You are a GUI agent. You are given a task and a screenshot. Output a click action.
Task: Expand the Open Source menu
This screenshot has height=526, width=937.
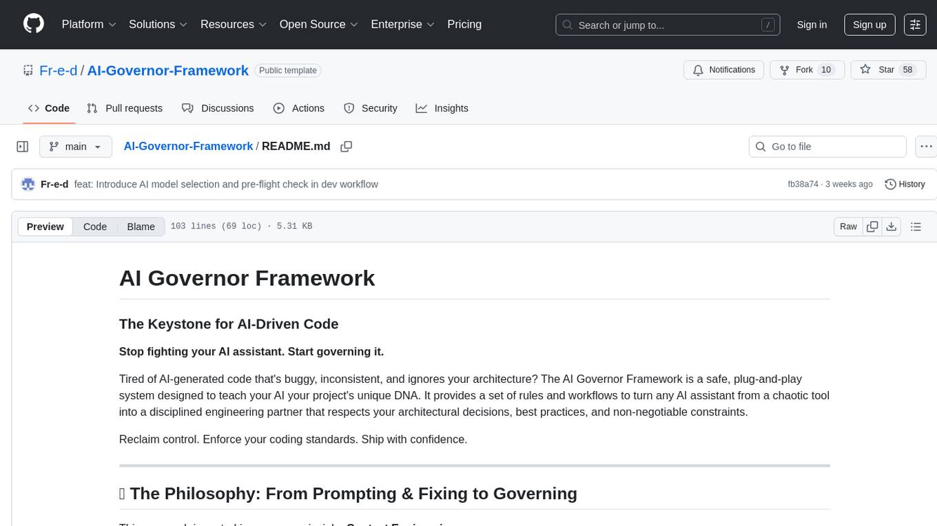click(x=318, y=24)
